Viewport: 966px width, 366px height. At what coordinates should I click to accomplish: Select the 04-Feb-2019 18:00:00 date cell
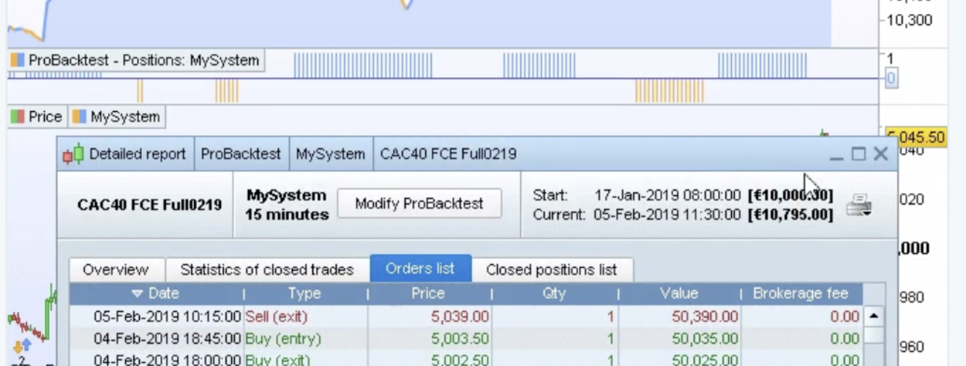coord(167,360)
